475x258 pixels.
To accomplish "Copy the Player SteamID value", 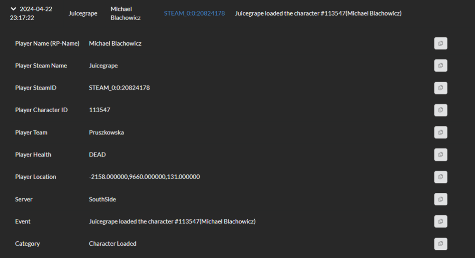I will (x=440, y=88).
